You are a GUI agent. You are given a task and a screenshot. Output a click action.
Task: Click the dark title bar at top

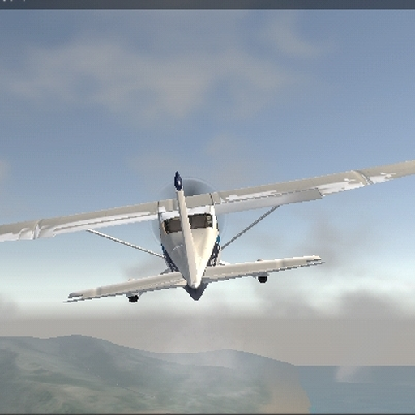207,4
